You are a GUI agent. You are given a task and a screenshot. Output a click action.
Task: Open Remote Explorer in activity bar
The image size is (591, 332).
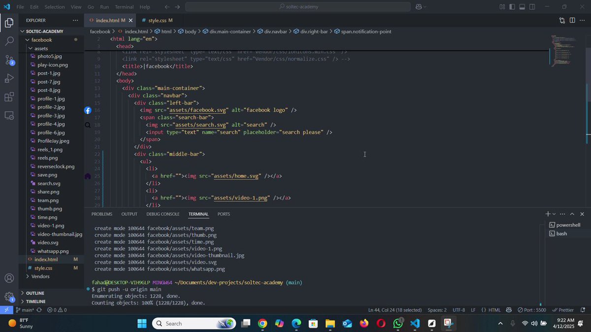click(x=9, y=115)
